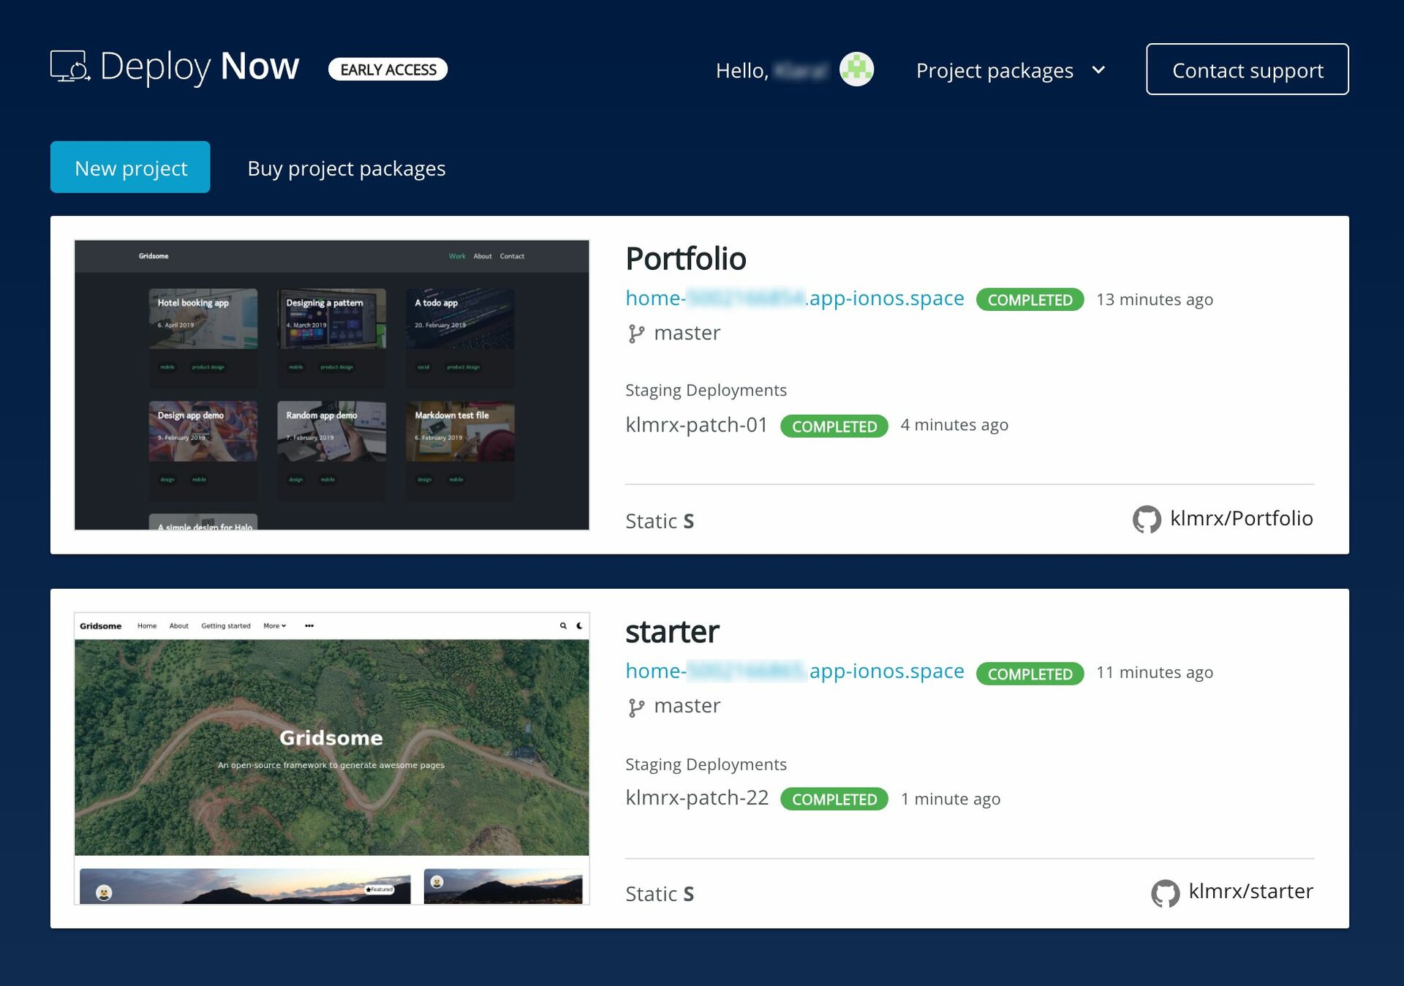The width and height of the screenshot is (1404, 986).
Task: Open the klmrx/Portfolio repository link
Action: pos(1241,519)
